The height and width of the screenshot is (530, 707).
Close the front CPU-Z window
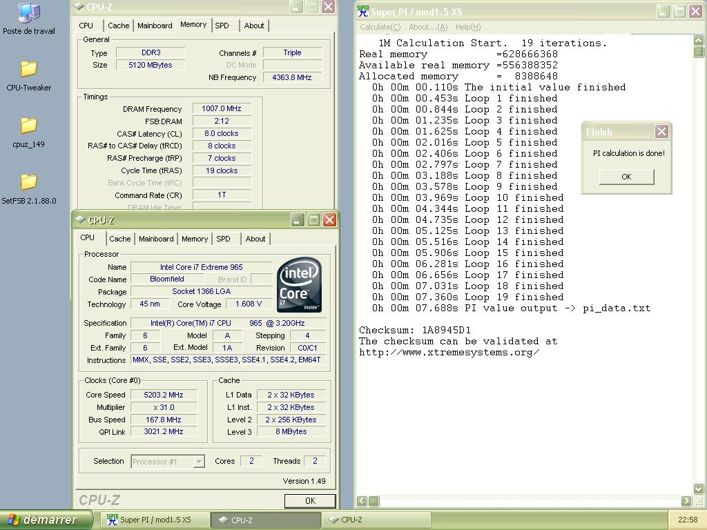point(329,220)
